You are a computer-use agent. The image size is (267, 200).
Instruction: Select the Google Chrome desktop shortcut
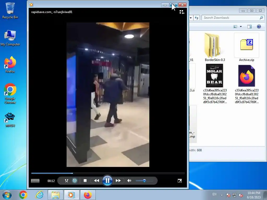coord(10,93)
